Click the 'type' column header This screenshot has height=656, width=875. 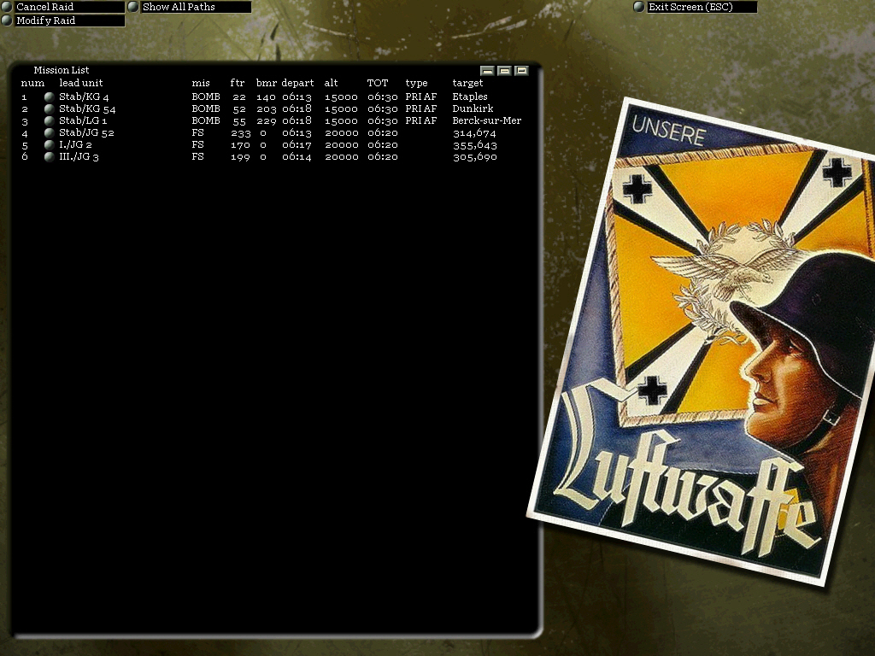pos(416,83)
